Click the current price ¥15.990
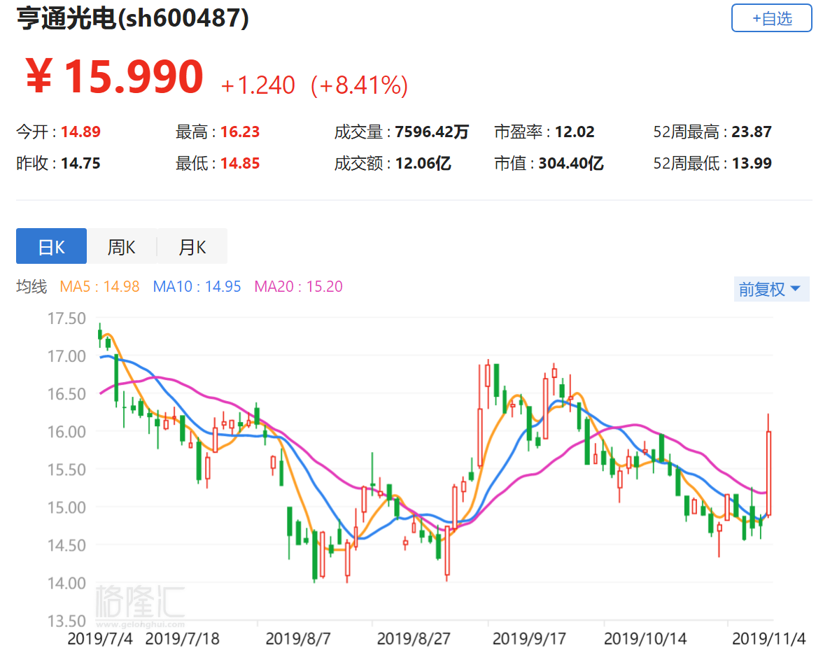Image resolution: width=830 pixels, height=655 pixels. [114, 77]
